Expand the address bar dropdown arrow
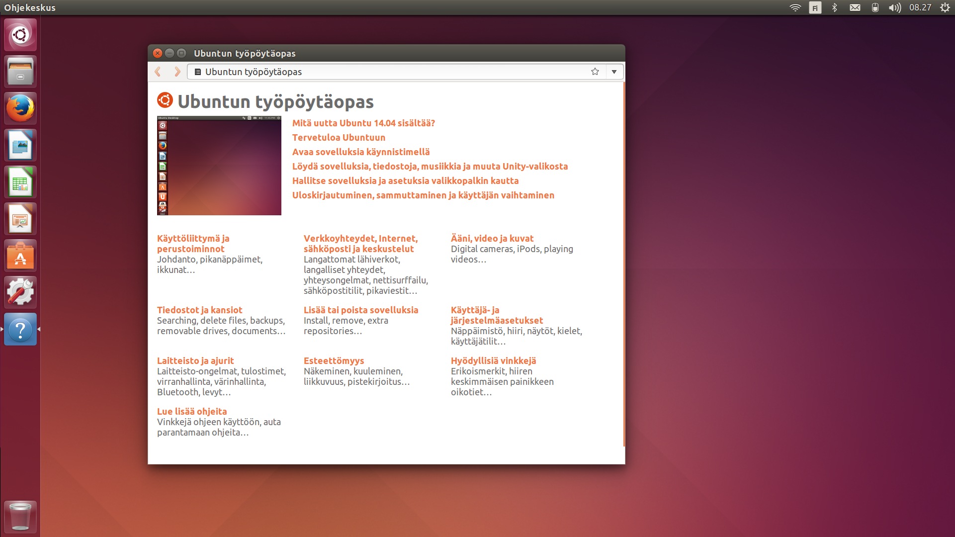The height and width of the screenshot is (537, 955). [614, 72]
